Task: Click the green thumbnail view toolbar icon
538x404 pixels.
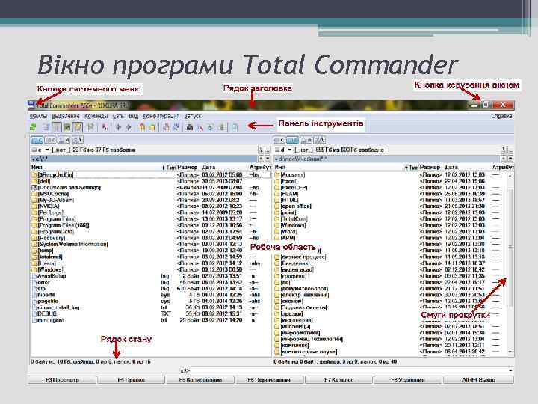Action: tap(67, 127)
